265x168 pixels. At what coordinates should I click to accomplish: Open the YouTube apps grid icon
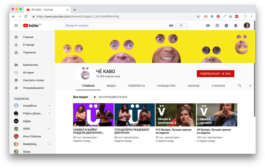click(217, 26)
